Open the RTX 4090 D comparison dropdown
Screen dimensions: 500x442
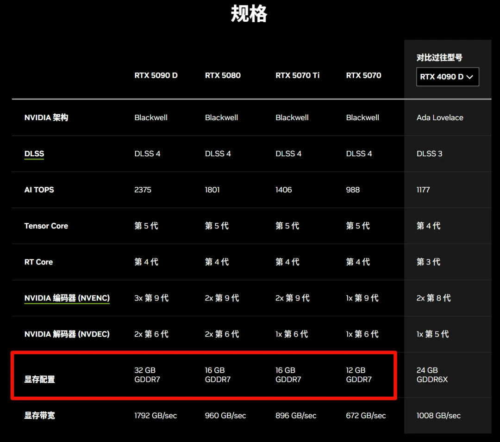pos(447,77)
